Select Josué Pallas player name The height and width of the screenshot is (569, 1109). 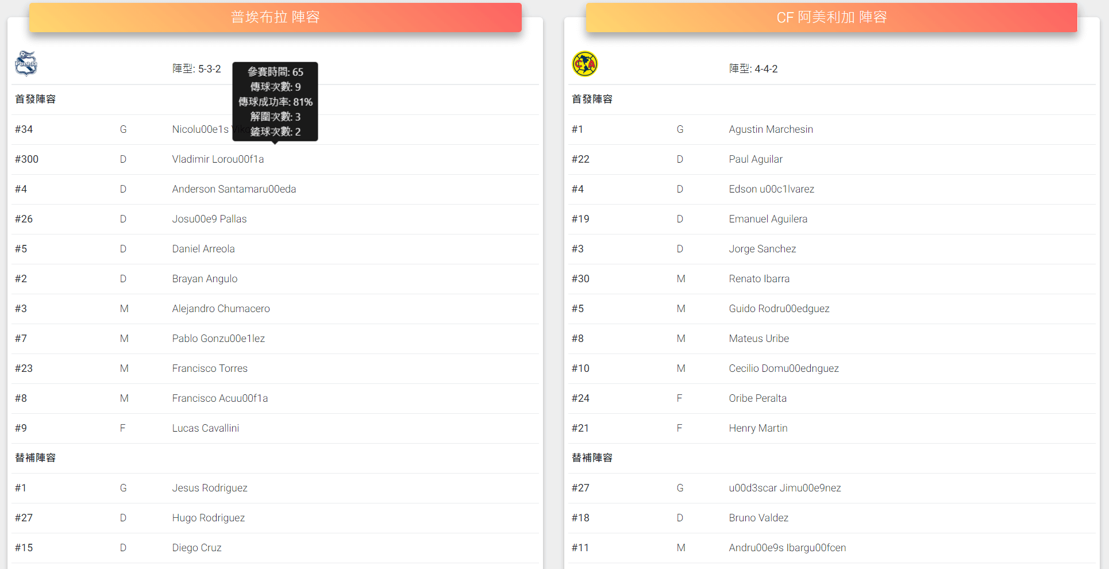click(209, 219)
